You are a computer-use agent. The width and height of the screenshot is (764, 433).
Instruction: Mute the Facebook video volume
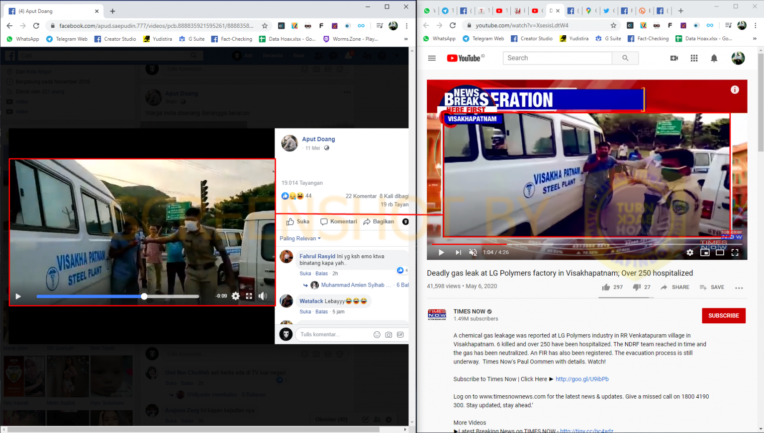(x=263, y=296)
